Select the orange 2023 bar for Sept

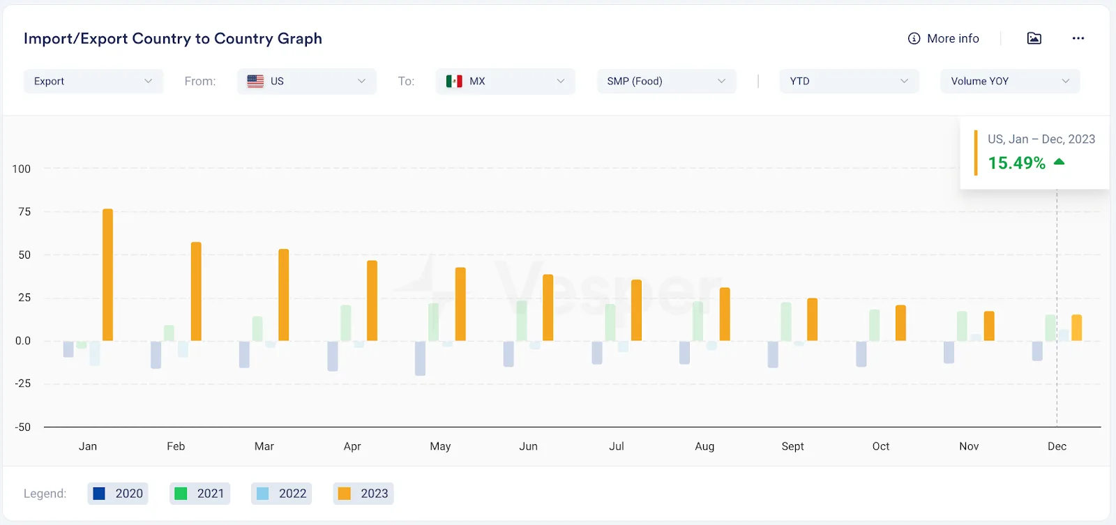[813, 319]
